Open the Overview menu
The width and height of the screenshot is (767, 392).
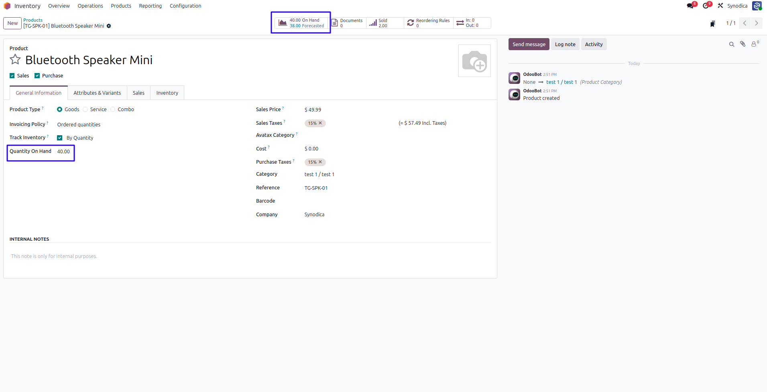pyautogui.click(x=59, y=6)
